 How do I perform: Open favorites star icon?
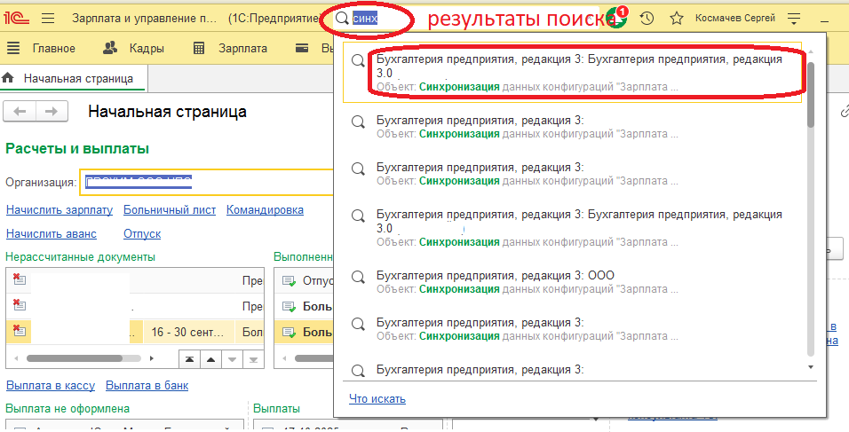[x=677, y=19]
